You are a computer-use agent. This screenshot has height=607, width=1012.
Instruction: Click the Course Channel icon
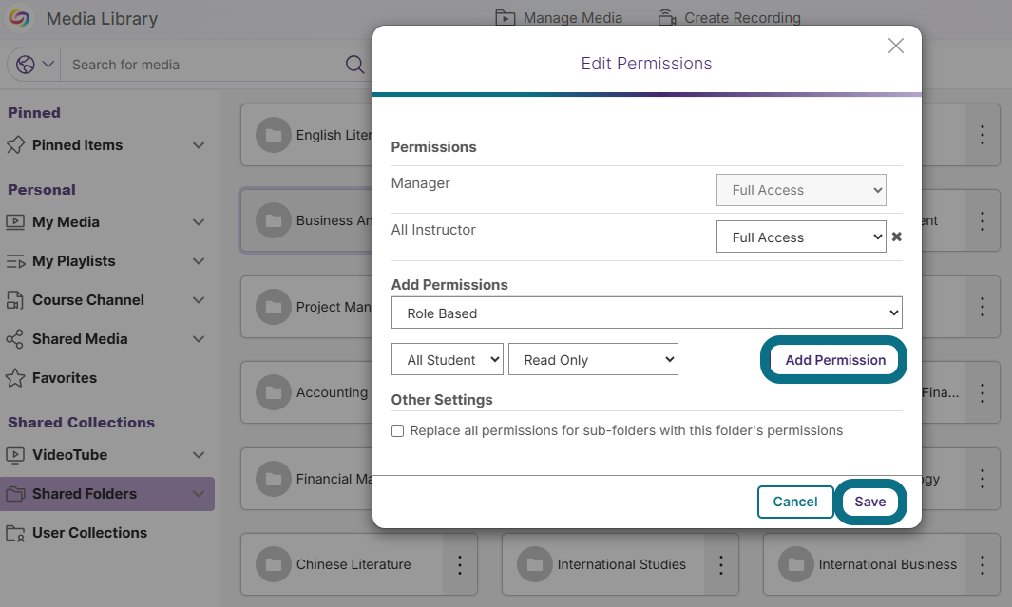[x=15, y=300]
